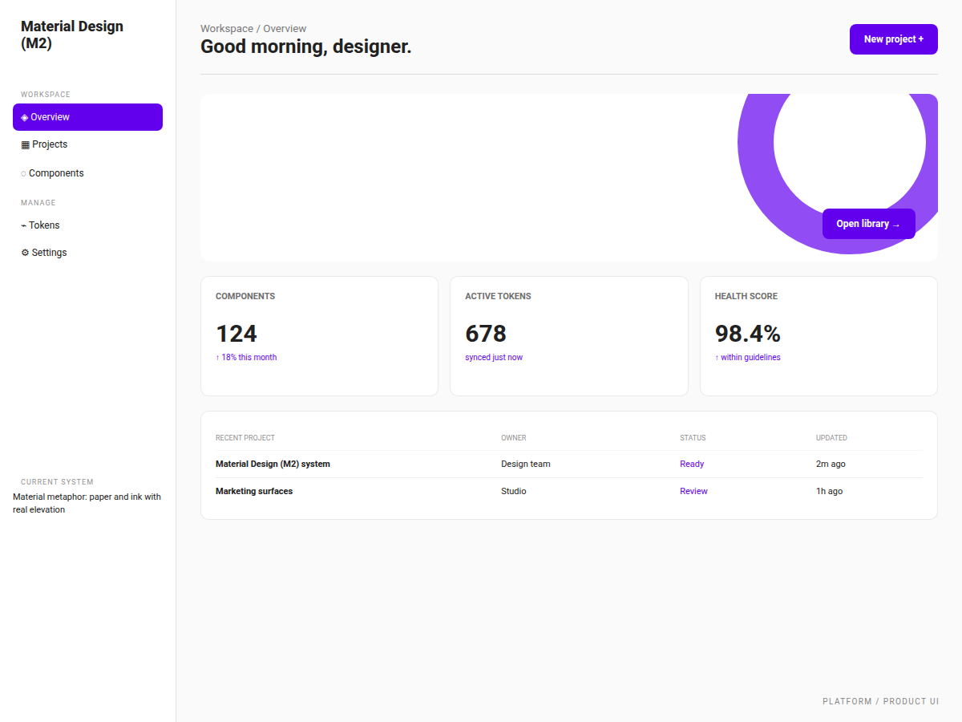Click the synced just now text
Viewport: 962px width, 722px height.
494,358
